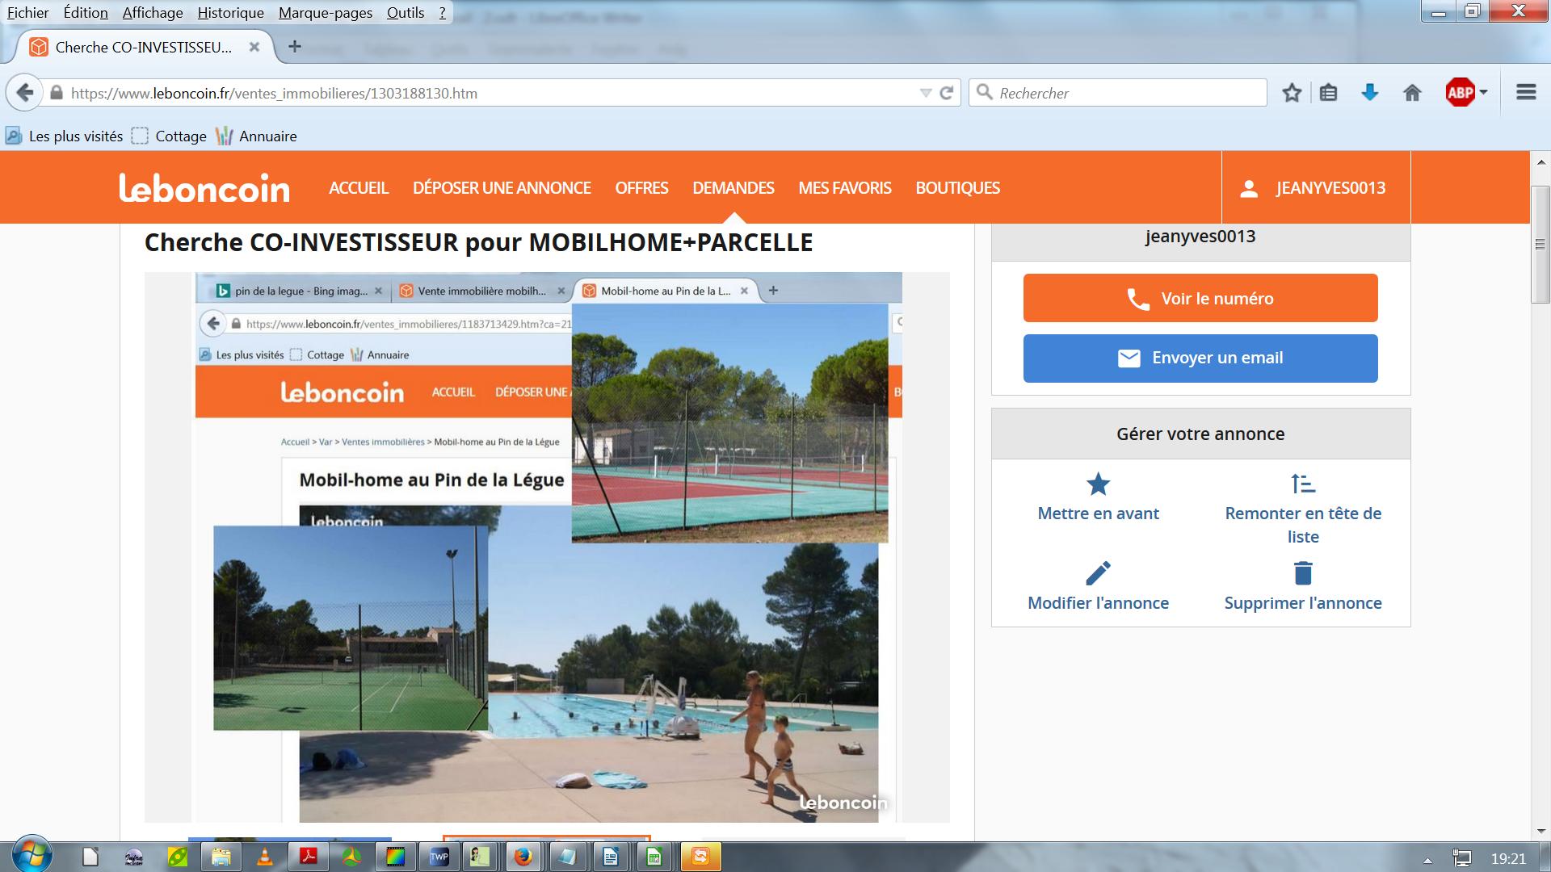Open OFFRES in the navigation bar

point(641,188)
